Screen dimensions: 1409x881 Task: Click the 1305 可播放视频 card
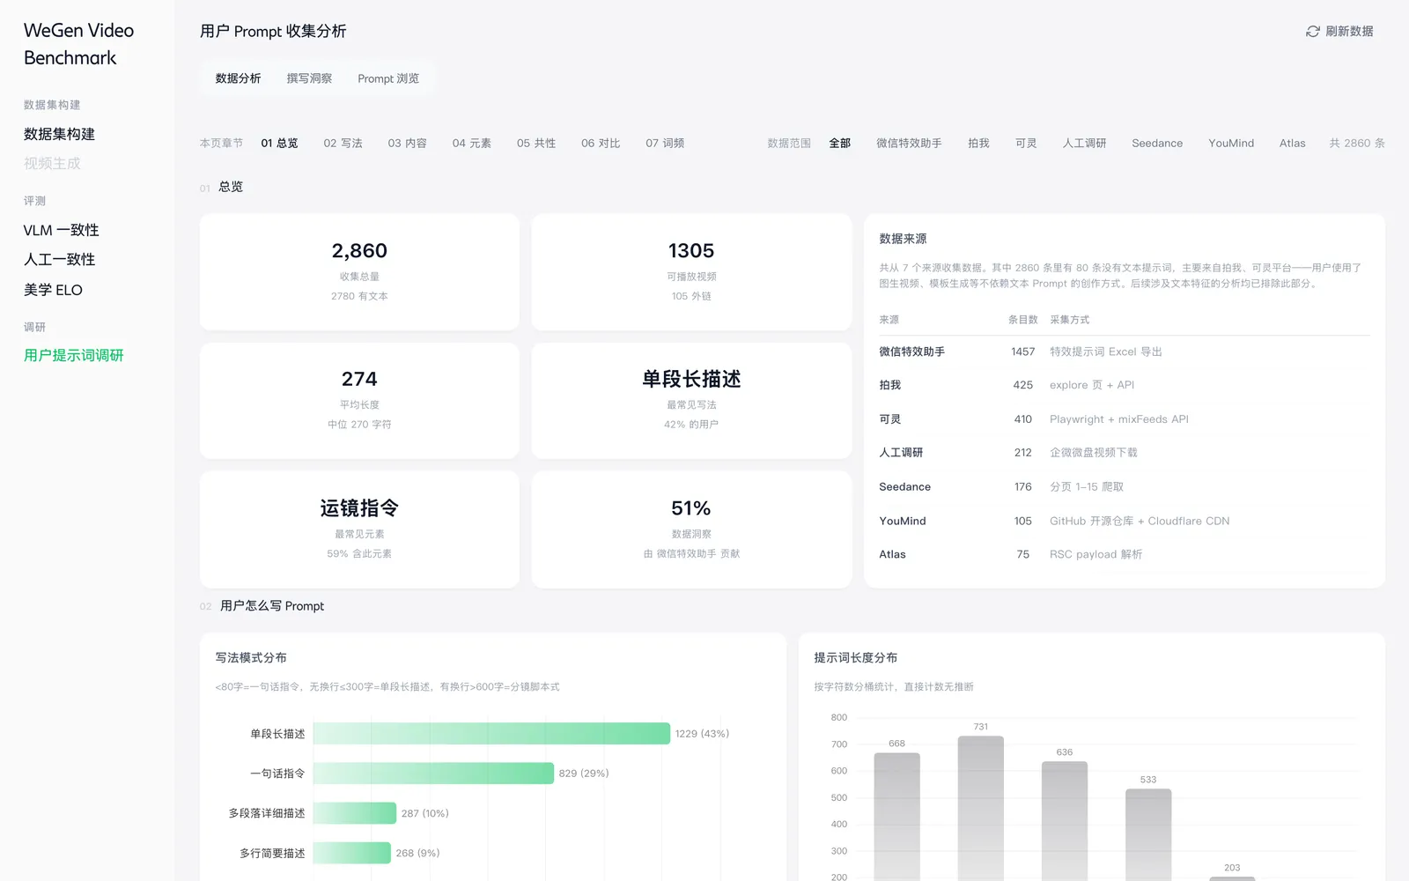tap(691, 272)
